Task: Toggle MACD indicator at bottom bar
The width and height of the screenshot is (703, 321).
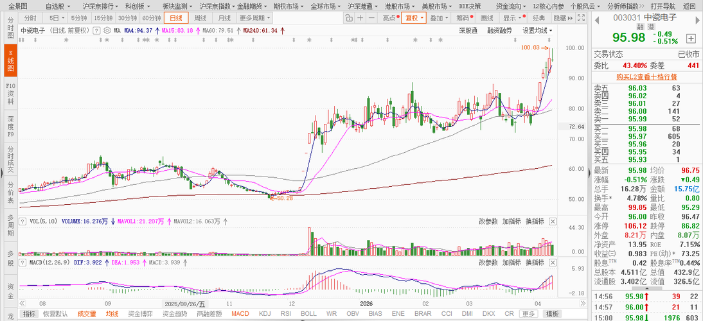Action: tap(240, 314)
